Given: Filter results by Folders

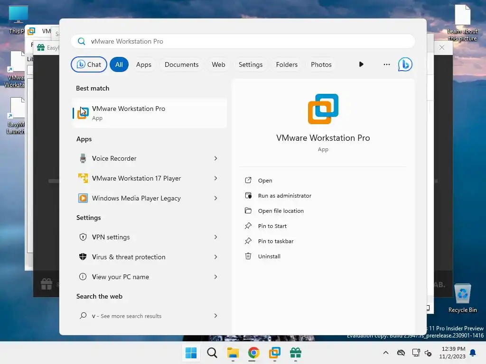Looking at the screenshot, I should click(287, 64).
